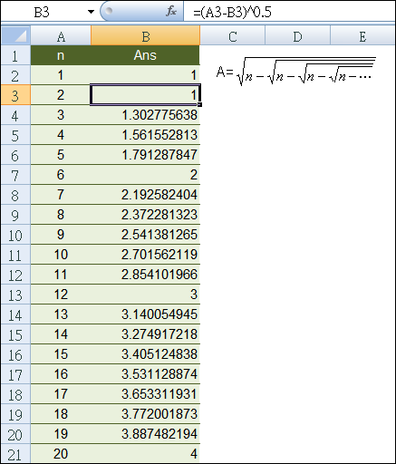The height and width of the screenshot is (464, 396).
Task: Click the header cell 'n'
Action: [61, 55]
